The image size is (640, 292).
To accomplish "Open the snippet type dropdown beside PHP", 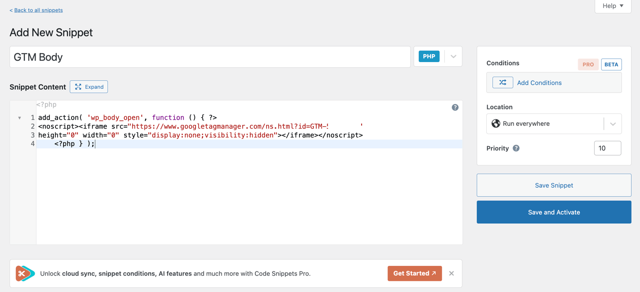I will click(453, 56).
